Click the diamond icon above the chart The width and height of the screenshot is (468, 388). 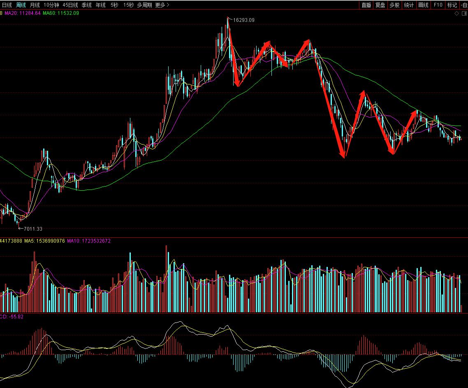(456, 14)
